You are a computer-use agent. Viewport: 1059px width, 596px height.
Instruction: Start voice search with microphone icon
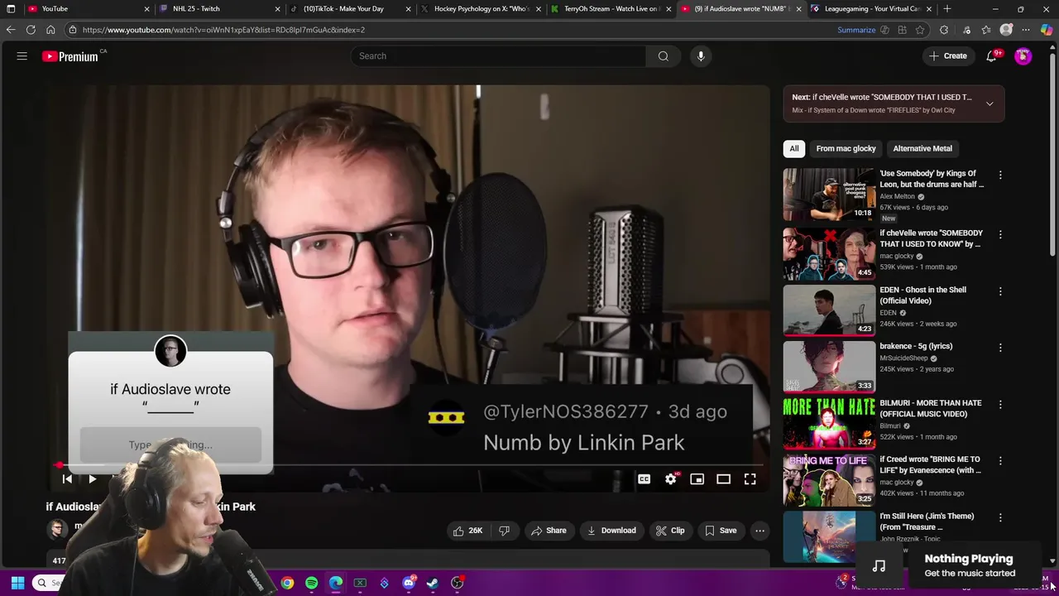click(701, 56)
